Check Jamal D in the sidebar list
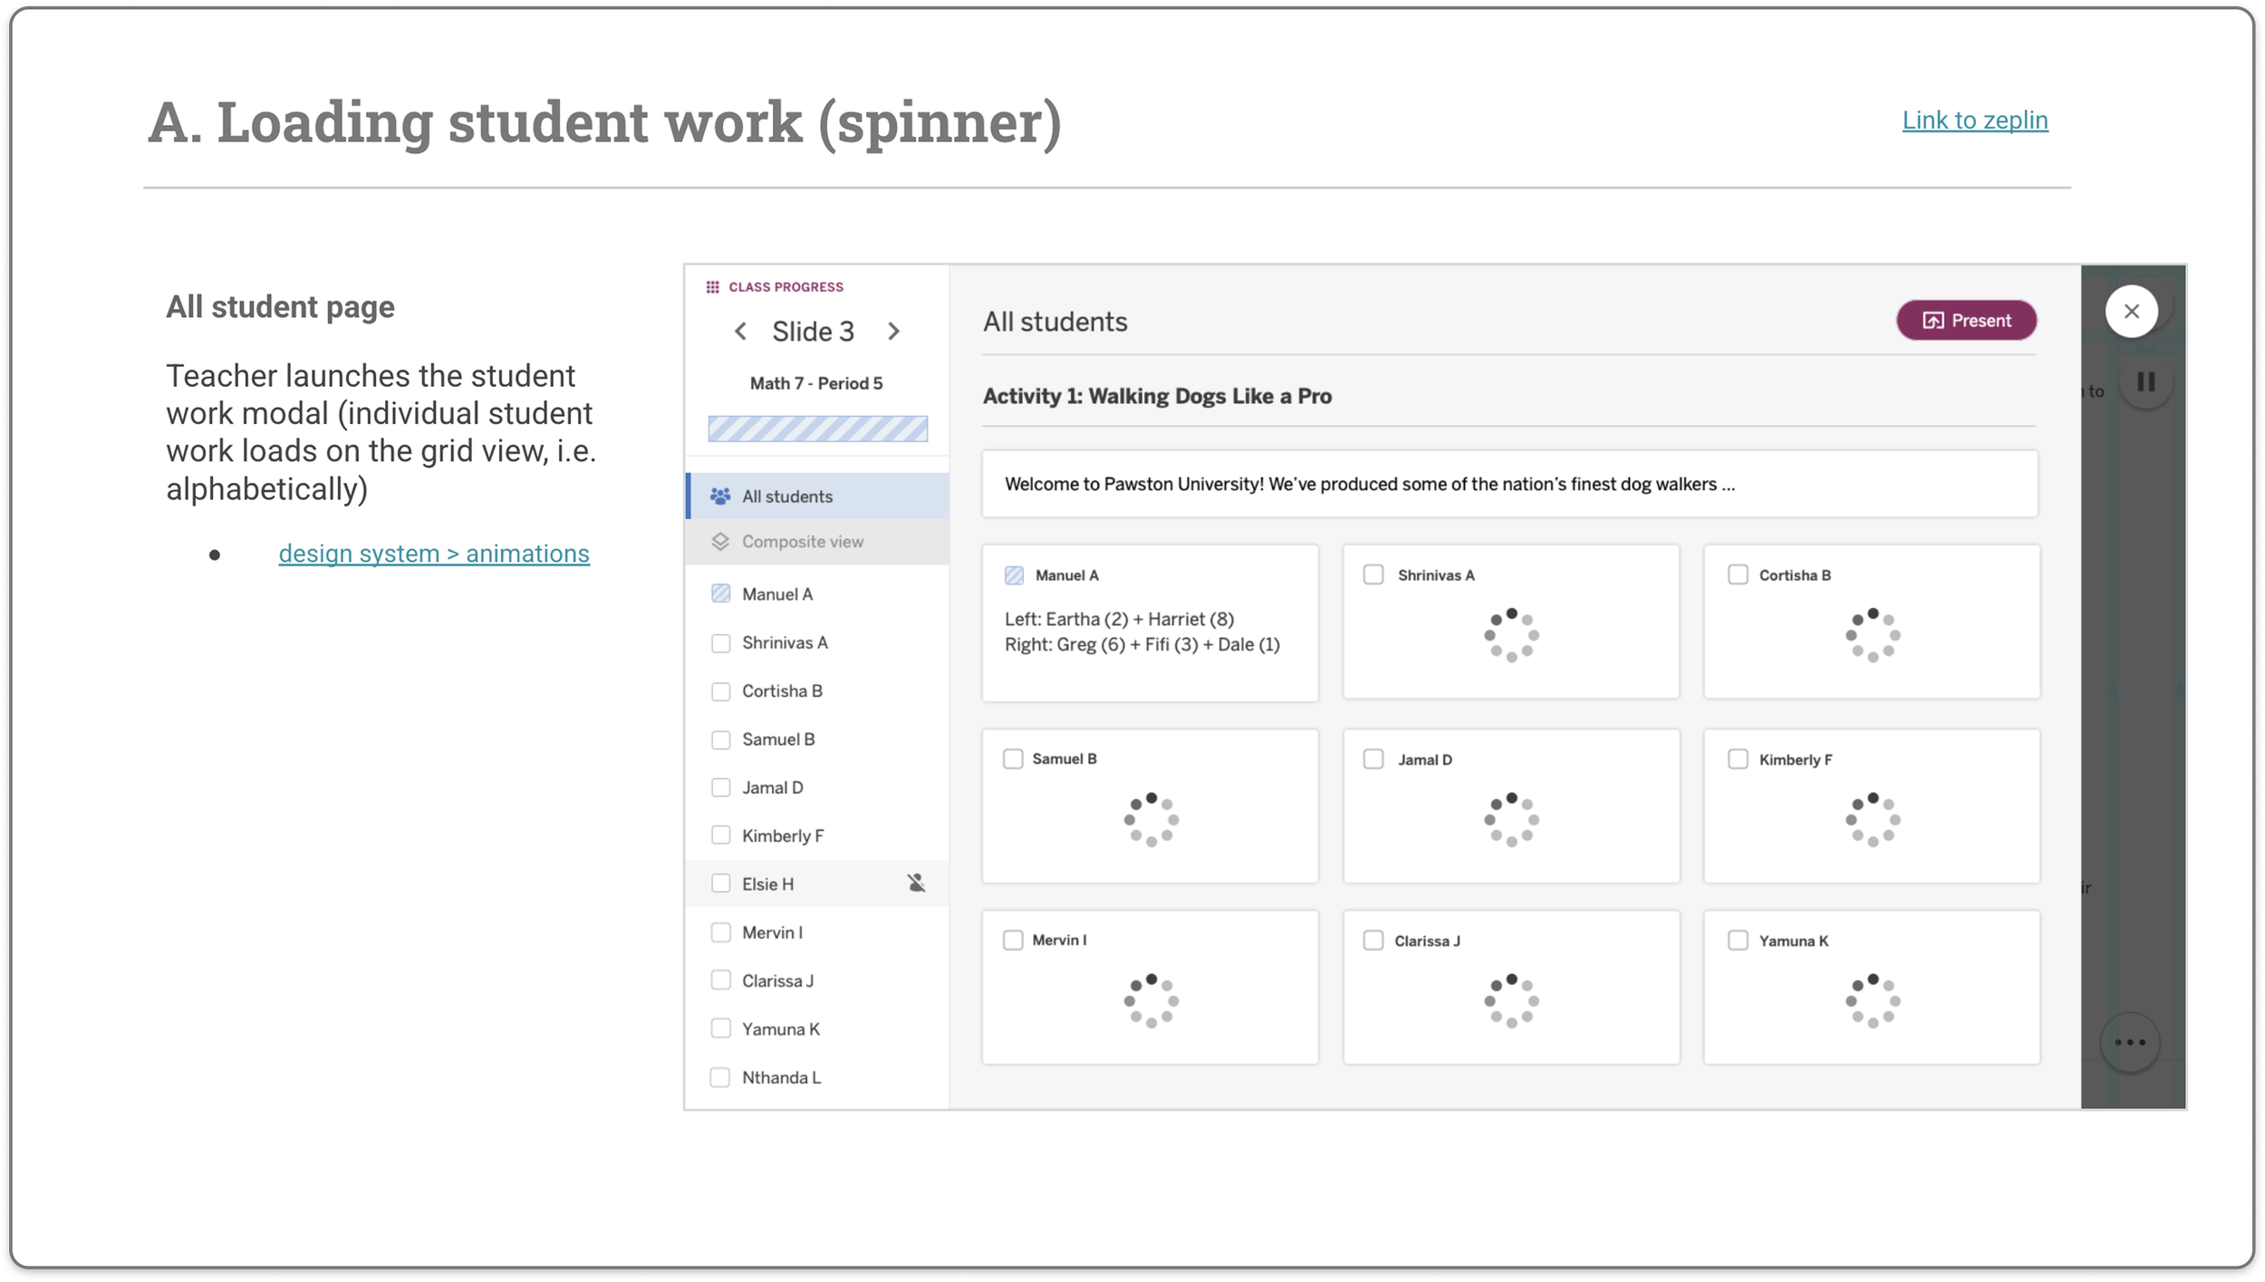This screenshot has width=2265, height=1282. tap(721, 788)
